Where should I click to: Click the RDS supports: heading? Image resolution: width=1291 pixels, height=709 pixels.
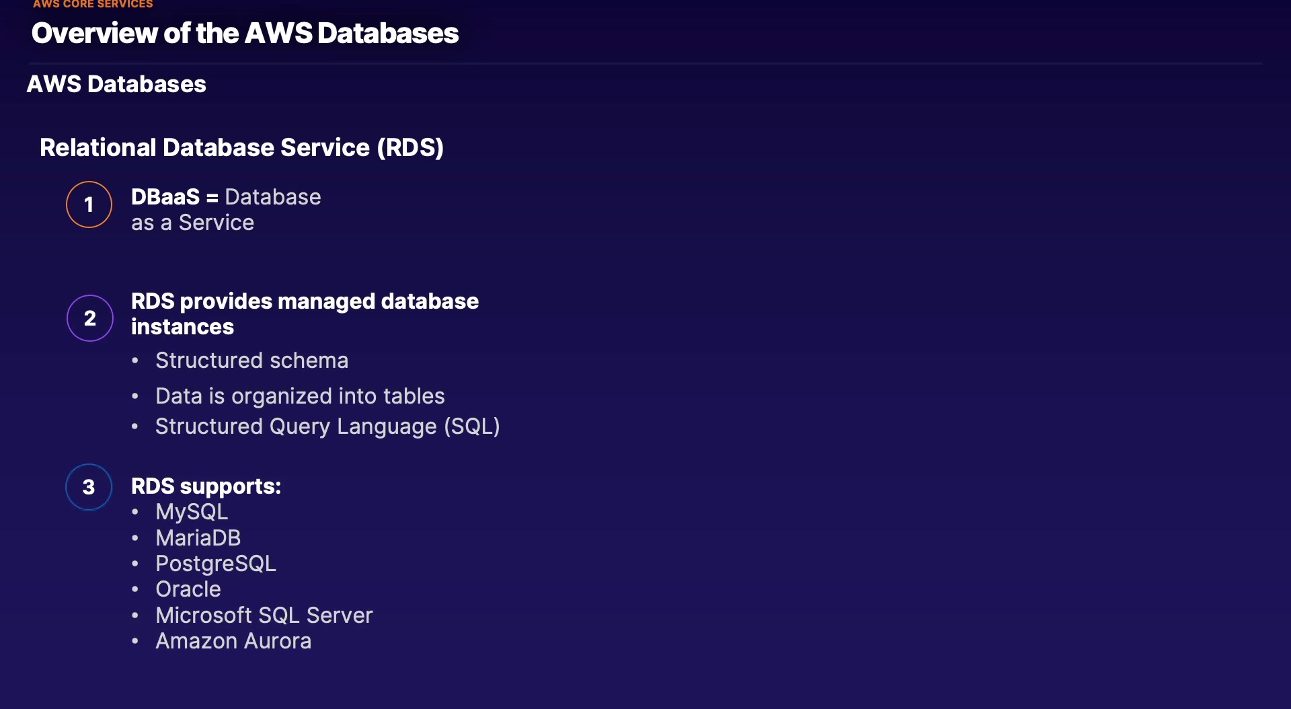[x=206, y=486]
